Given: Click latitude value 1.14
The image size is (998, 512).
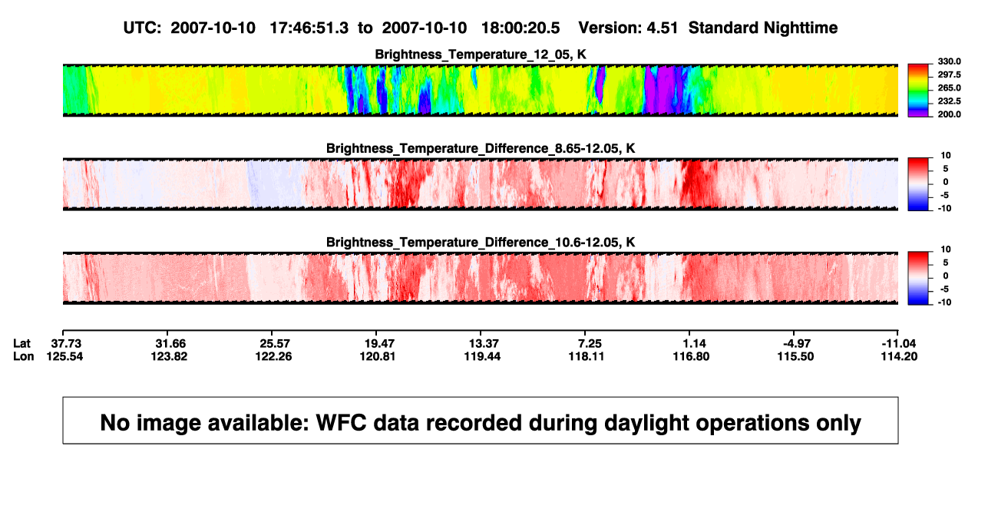Looking at the screenshot, I should [695, 342].
